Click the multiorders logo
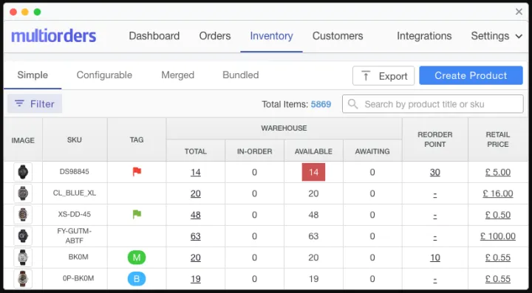Viewport: 532px width, 293px height. tap(54, 36)
